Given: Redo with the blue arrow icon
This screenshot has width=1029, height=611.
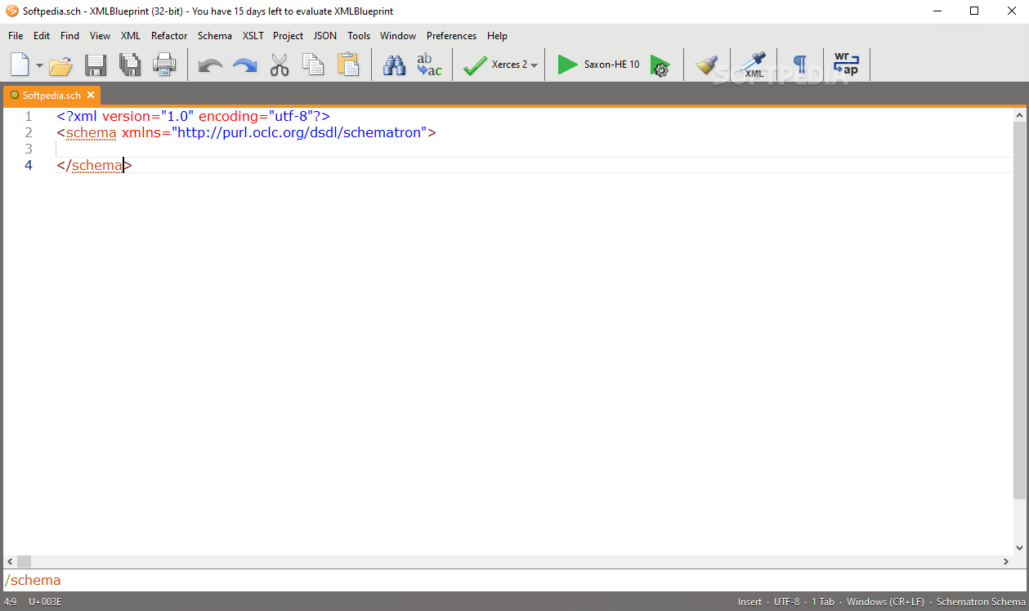Looking at the screenshot, I should pyautogui.click(x=244, y=65).
